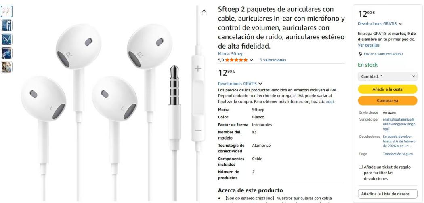Select the second product thumbnail
424x203 pixels.
coord(6,25)
